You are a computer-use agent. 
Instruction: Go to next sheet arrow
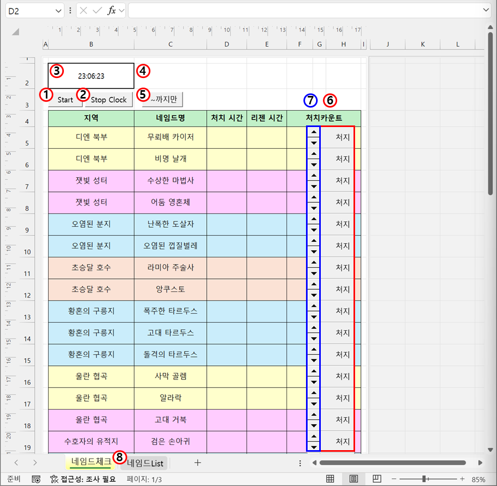[x=35, y=463]
